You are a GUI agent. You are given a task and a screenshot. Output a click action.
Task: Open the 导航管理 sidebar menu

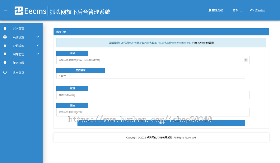pos(18,46)
